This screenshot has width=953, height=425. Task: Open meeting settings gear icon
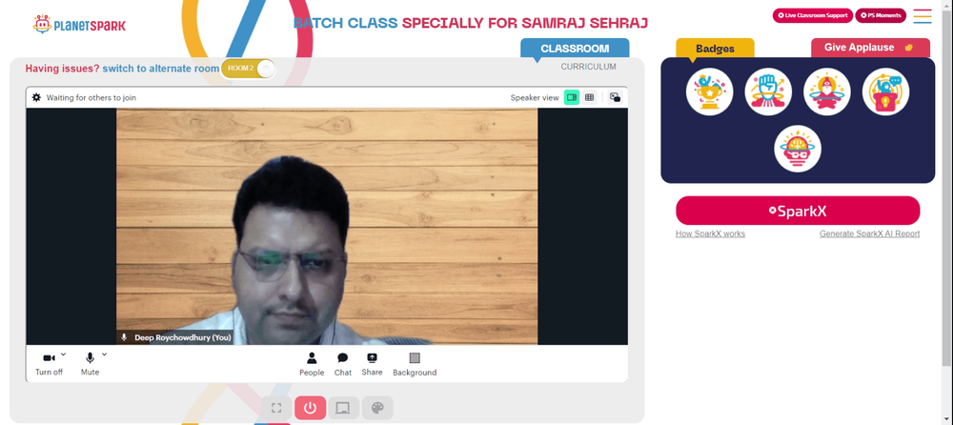[x=36, y=97]
